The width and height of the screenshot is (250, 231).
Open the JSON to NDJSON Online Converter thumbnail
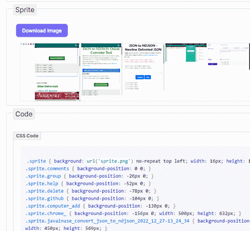[x=101, y=70]
